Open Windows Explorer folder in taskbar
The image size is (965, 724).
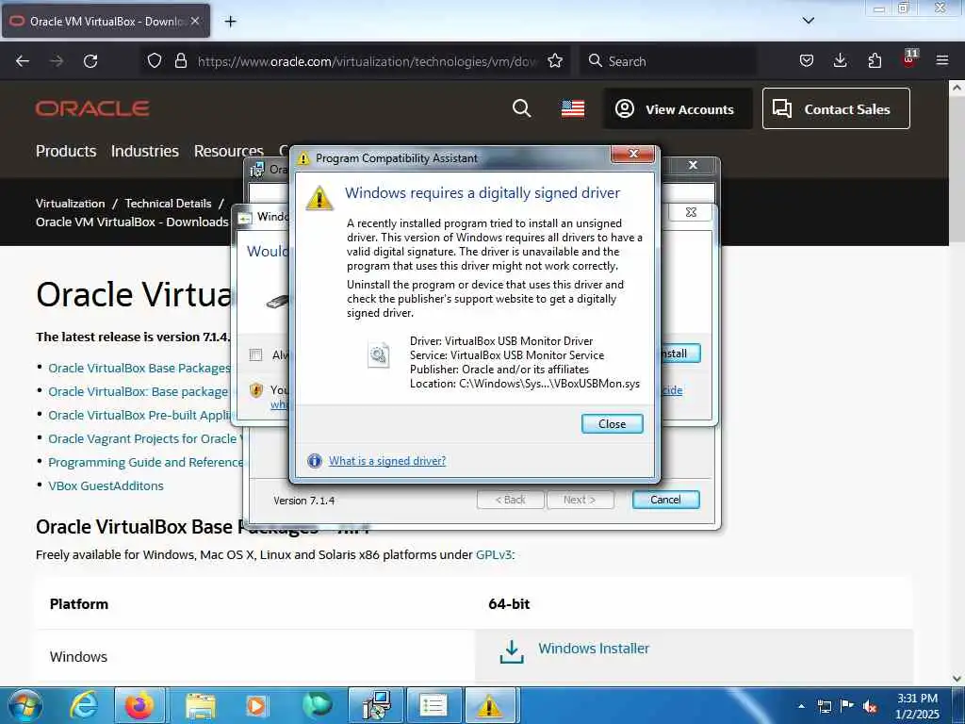click(201, 705)
